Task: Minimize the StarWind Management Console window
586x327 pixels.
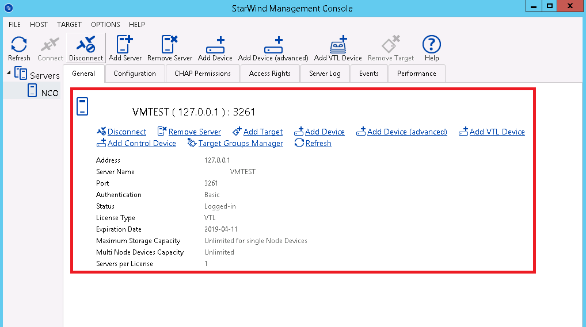Action: click(533, 6)
